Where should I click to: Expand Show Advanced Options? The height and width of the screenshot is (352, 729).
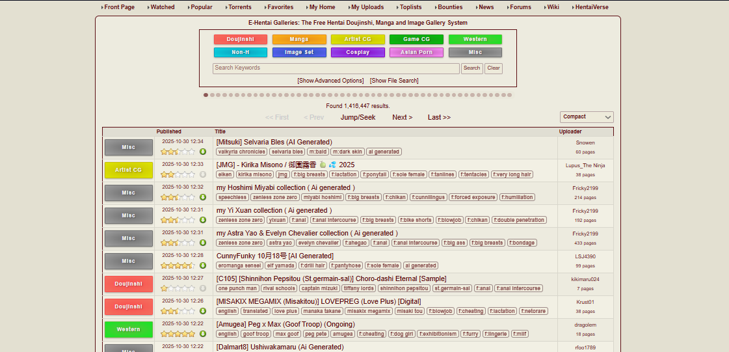click(x=330, y=81)
